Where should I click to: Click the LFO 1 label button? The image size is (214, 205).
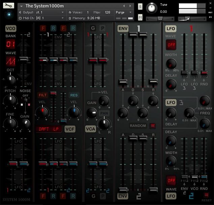(x=171, y=29)
